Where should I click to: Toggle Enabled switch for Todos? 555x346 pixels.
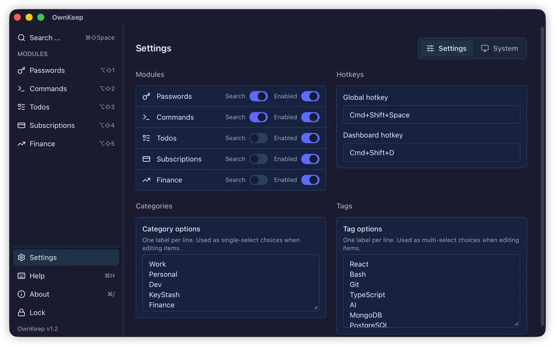(x=310, y=138)
